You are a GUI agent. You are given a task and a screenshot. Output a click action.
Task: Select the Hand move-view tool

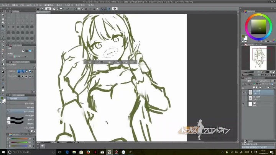click(3, 19)
